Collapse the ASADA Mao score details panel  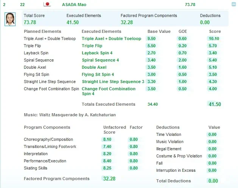(234, 5)
